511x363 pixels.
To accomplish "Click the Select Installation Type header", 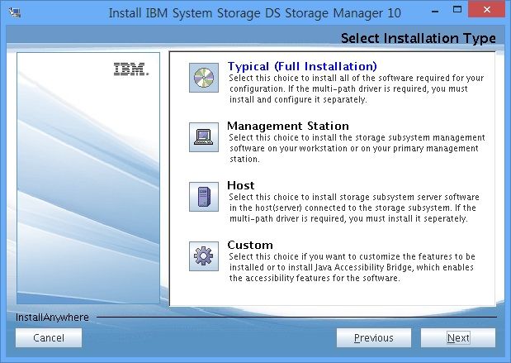I will [418, 38].
